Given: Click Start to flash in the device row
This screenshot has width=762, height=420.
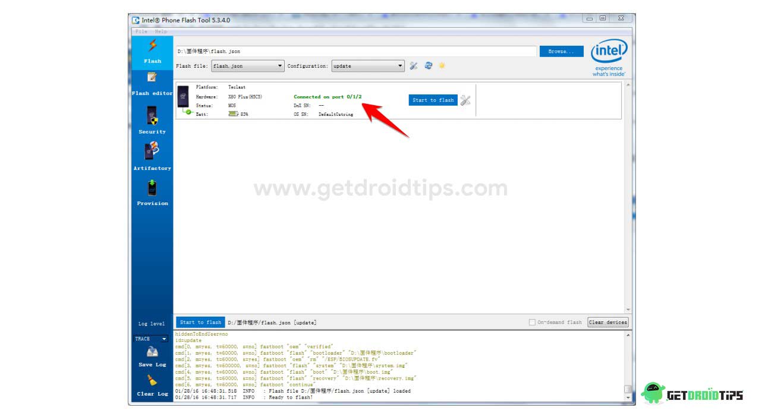Looking at the screenshot, I should pos(433,100).
